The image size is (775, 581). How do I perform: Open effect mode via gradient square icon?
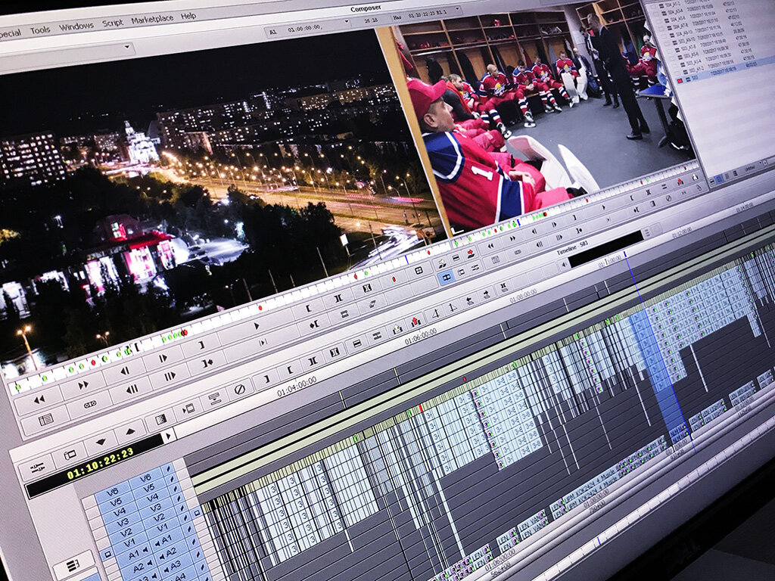coord(161,419)
